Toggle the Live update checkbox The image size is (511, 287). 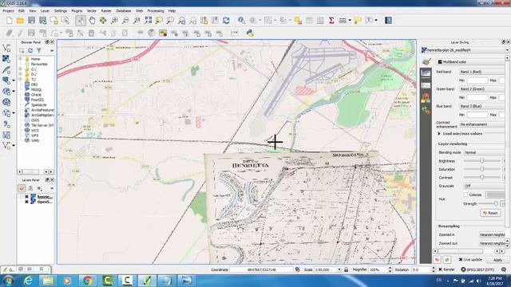(461, 260)
